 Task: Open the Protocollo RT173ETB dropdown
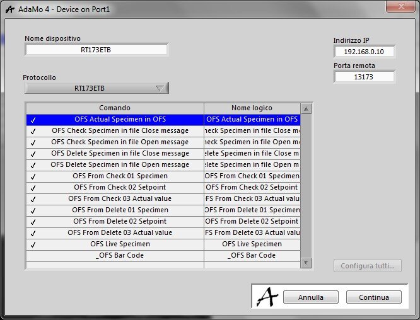click(x=96, y=88)
